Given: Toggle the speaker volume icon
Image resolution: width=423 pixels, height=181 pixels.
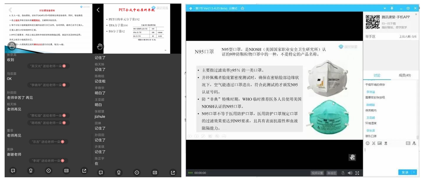Looking at the screenshot, I should (350, 173).
